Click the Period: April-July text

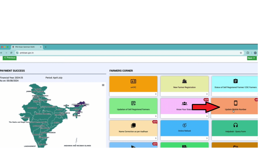[x=54, y=78]
